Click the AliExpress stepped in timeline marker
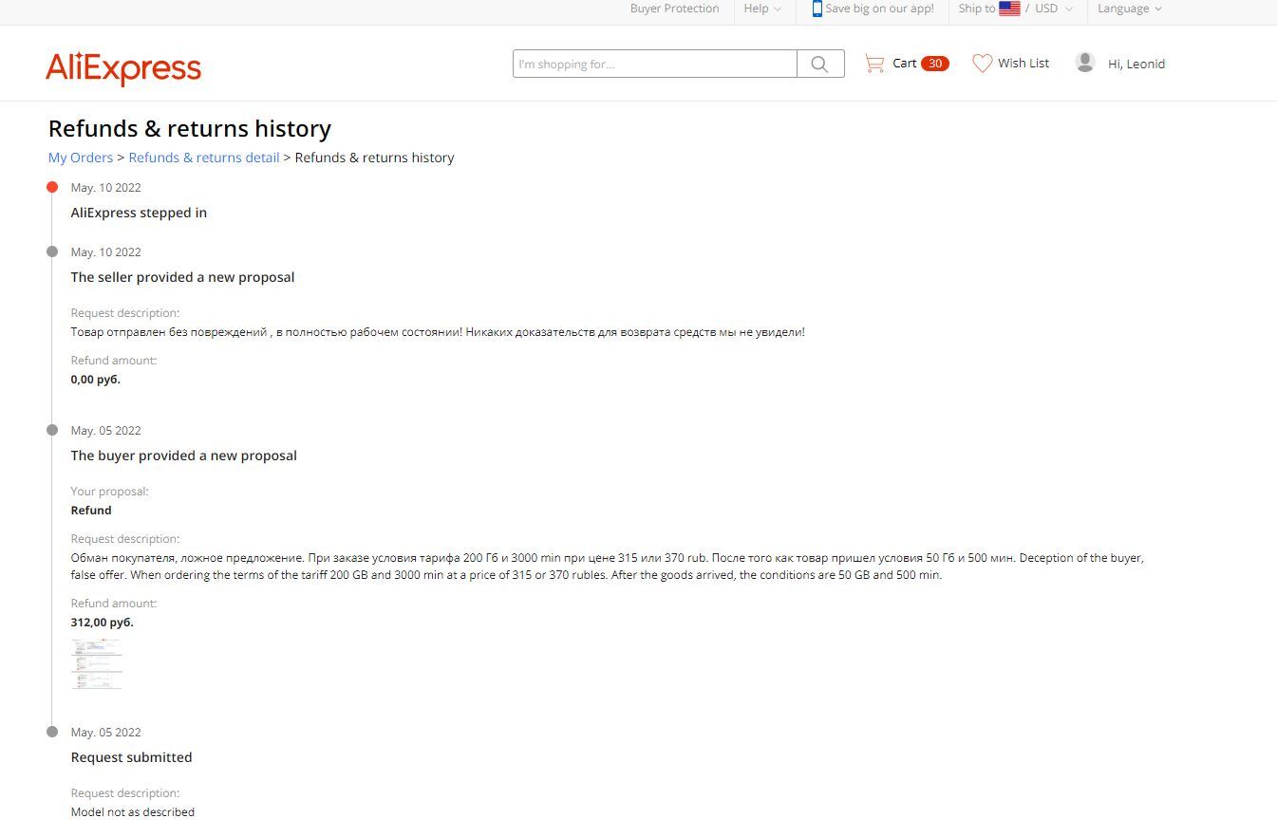 click(52, 187)
